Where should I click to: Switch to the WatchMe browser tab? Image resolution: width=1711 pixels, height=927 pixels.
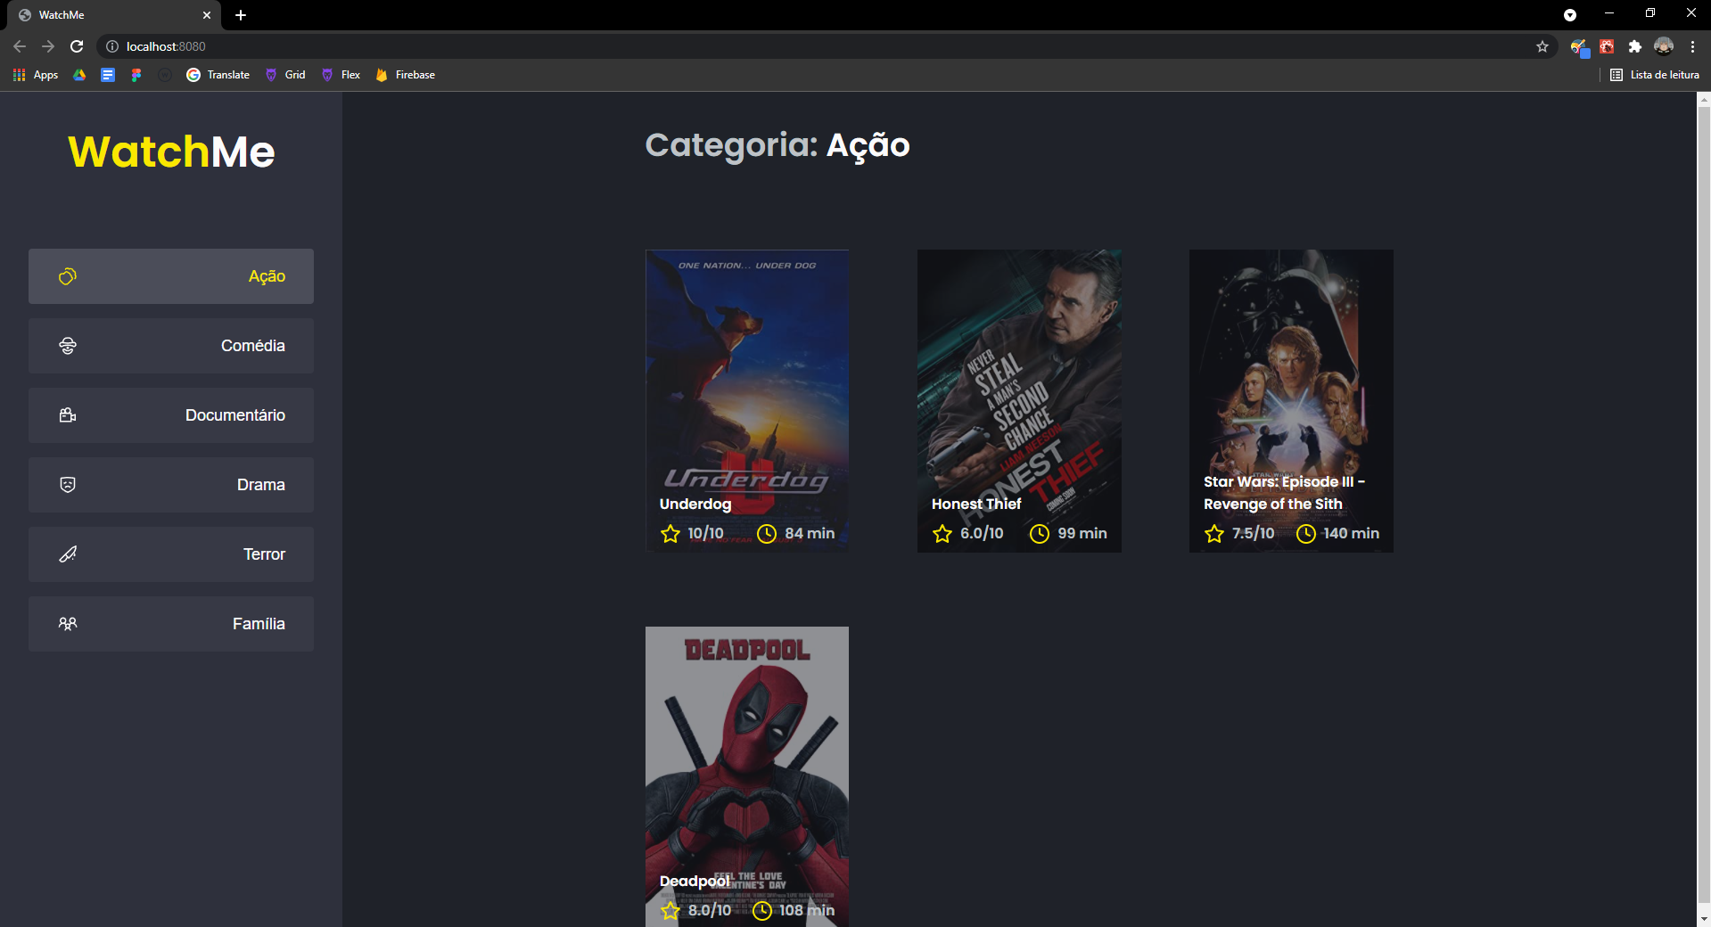[114, 15]
